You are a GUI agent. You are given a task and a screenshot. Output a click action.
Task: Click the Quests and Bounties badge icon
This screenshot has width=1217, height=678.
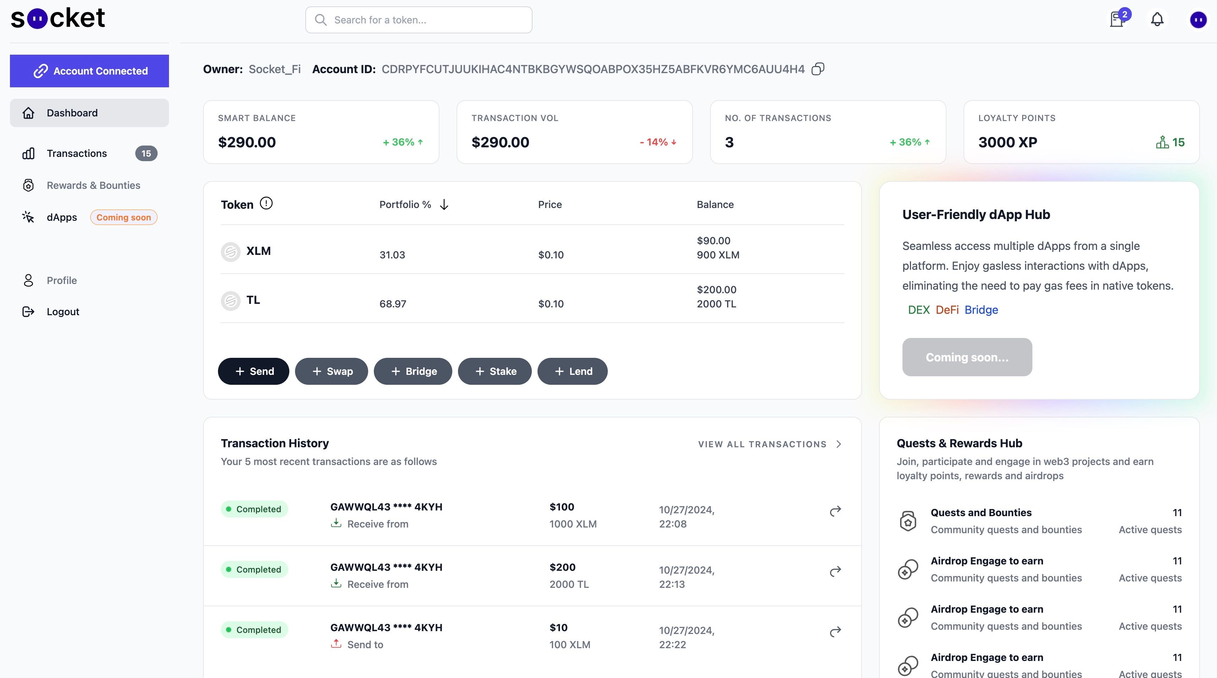(908, 521)
